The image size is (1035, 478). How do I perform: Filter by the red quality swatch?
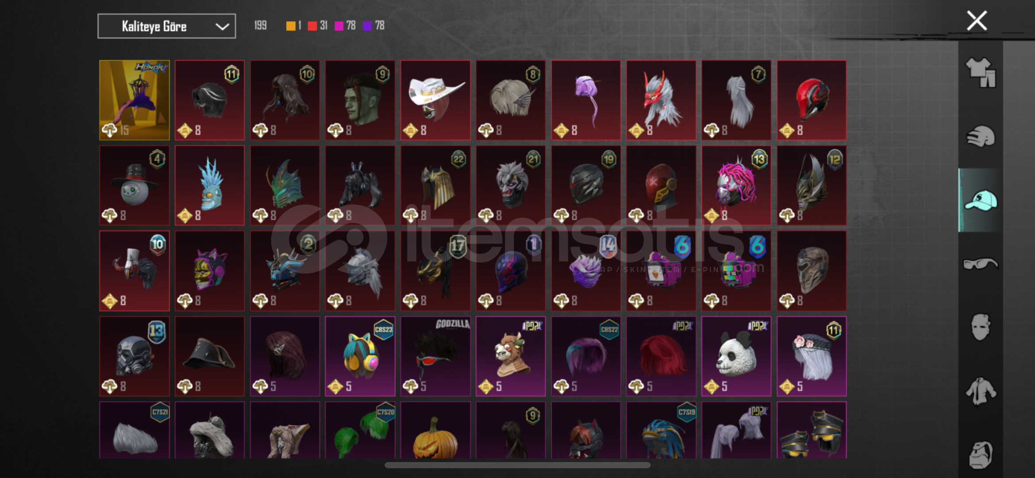click(x=312, y=26)
